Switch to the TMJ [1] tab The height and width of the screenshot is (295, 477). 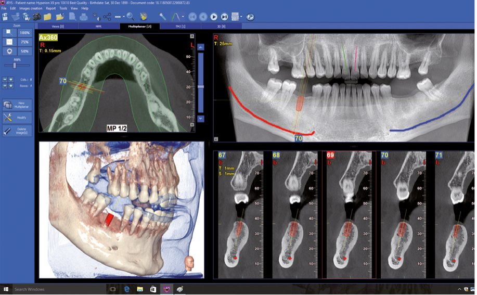[x=181, y=27]
